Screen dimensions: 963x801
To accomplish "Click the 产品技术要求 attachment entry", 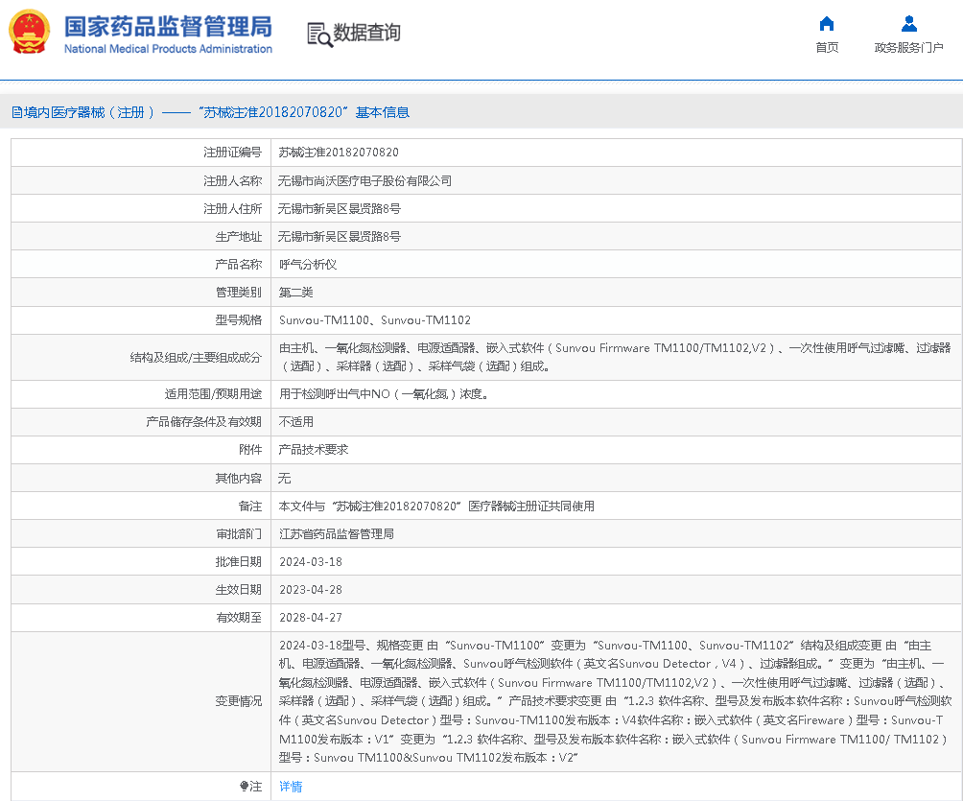I will tap(313, 449).
